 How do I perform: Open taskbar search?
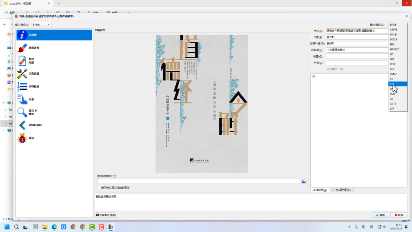[x=16, y=227]
